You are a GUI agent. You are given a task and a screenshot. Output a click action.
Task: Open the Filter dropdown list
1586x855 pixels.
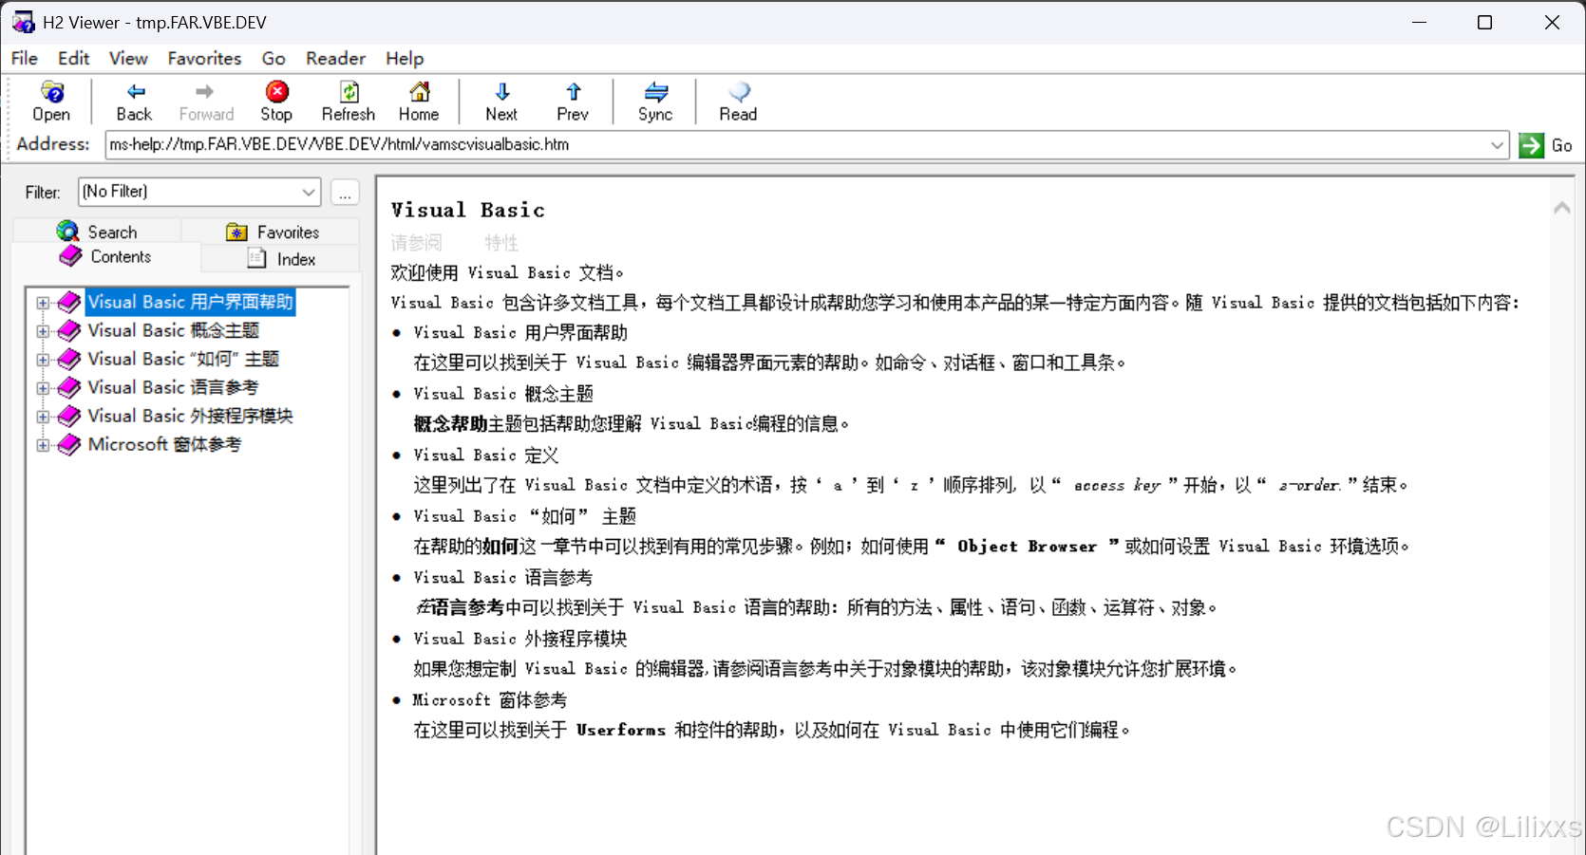(x=309, y=192)
